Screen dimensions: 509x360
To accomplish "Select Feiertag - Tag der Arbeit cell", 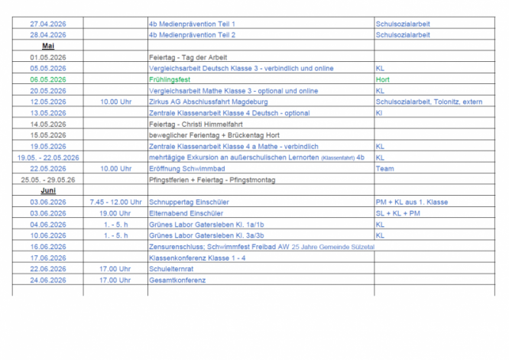I will [188, 57].
